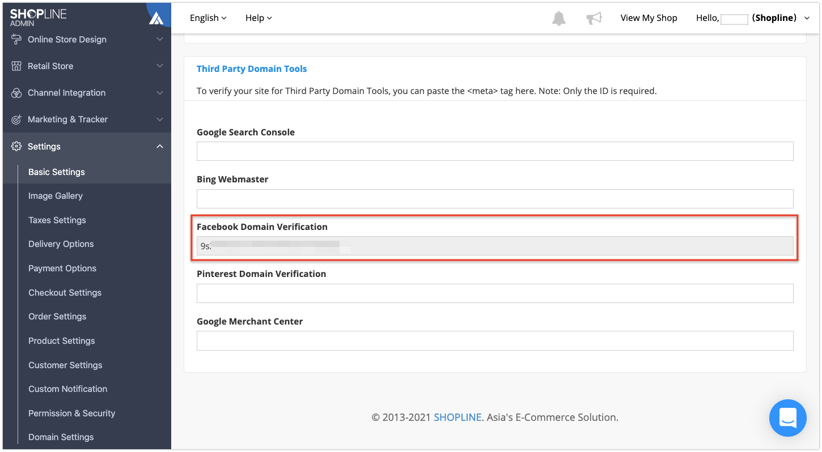Open Custom Notification settings

(x=68, y=389)
